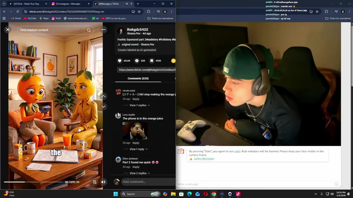The height and width of the screenshot is (198, 353).
Task: Click the ihskgdz5422 username
Action: [x=137, y=29]
